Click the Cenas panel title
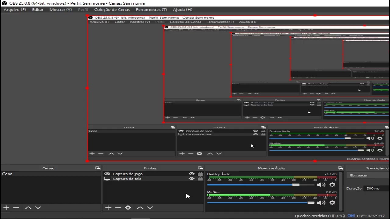 click(48, 168)
